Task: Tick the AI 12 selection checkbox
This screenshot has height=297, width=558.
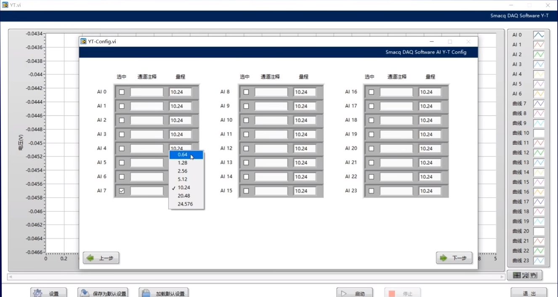Action: point(246,148)
